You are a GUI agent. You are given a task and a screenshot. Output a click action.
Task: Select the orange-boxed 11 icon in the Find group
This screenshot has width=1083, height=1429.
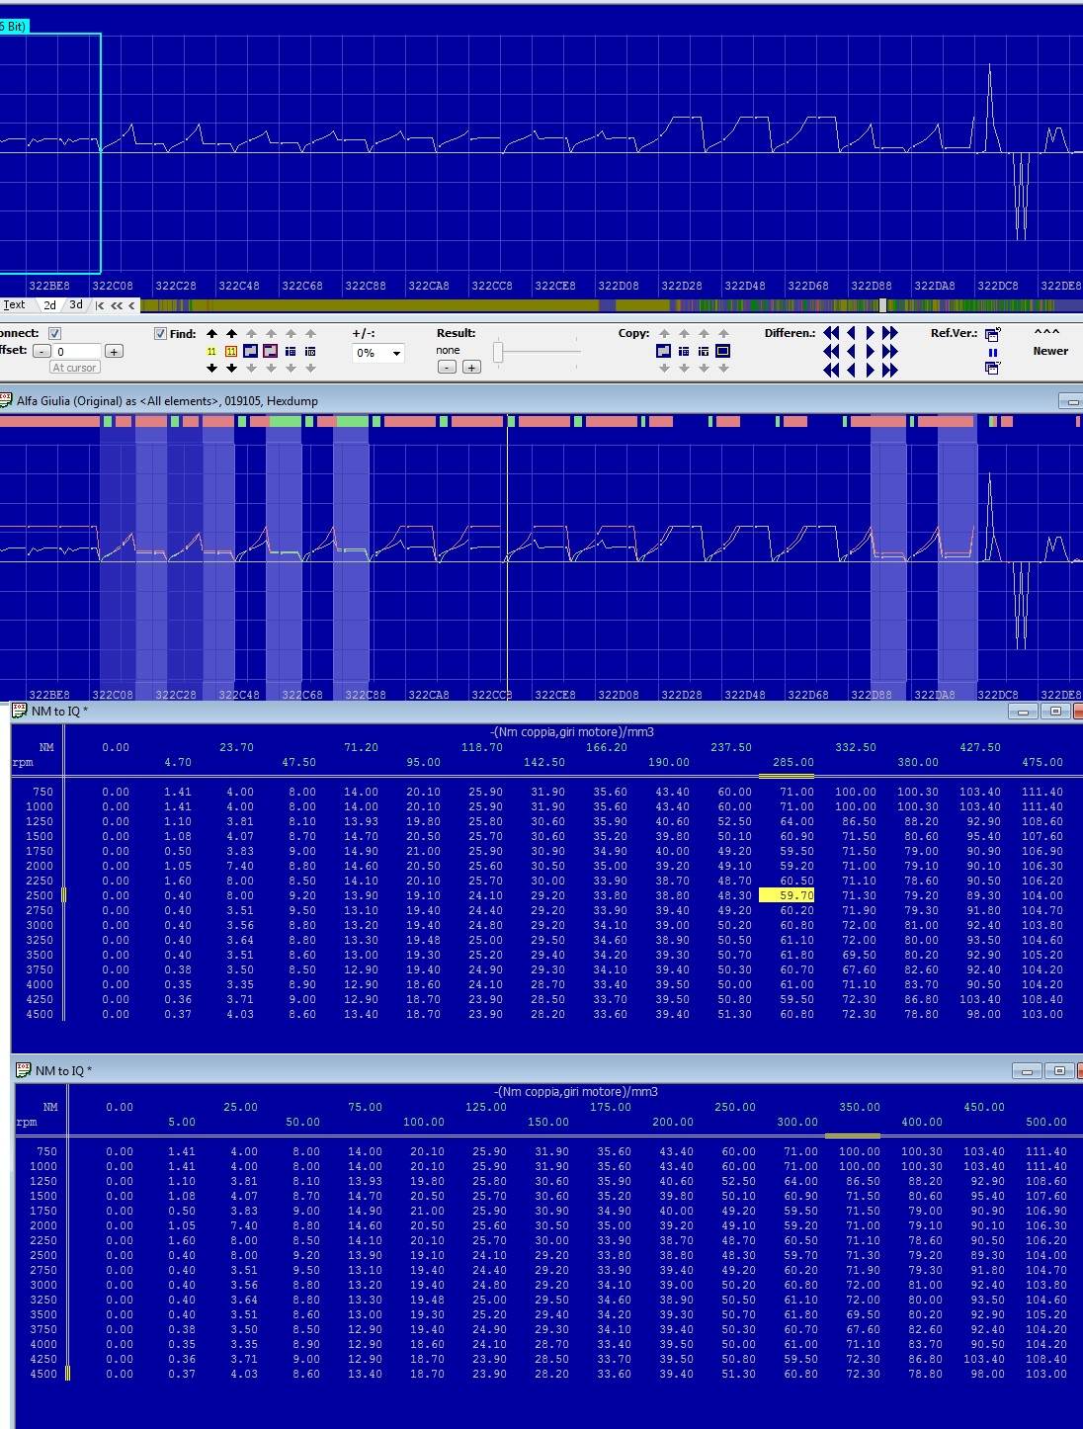231,351
